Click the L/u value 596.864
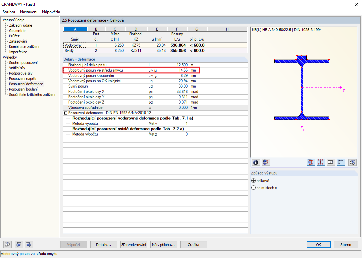 point(177,45)
